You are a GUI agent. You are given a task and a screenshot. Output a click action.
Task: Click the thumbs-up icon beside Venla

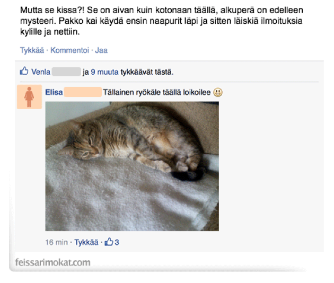click(24, 71)
